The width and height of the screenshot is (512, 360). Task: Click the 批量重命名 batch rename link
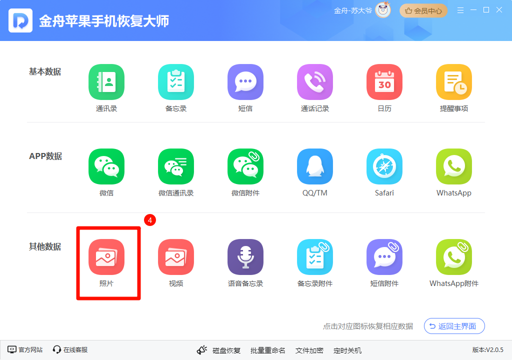pos(268,350)
